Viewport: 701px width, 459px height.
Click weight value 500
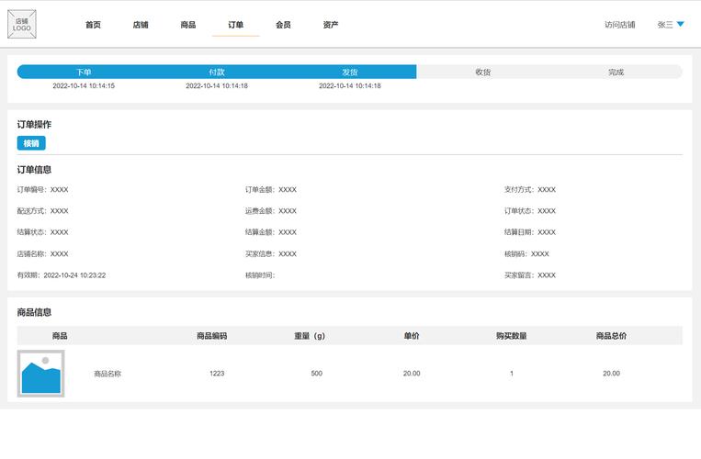tap(317, 374)
